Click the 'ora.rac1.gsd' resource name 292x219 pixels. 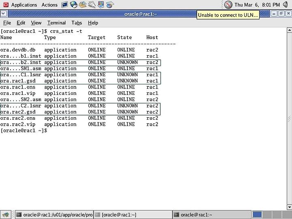18,81
